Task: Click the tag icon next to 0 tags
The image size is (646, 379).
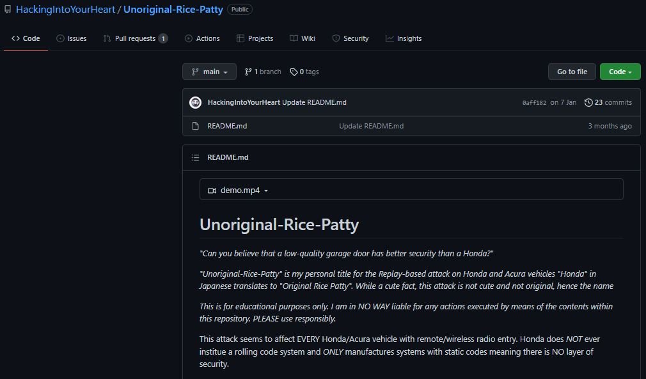Action: [294, 72]
